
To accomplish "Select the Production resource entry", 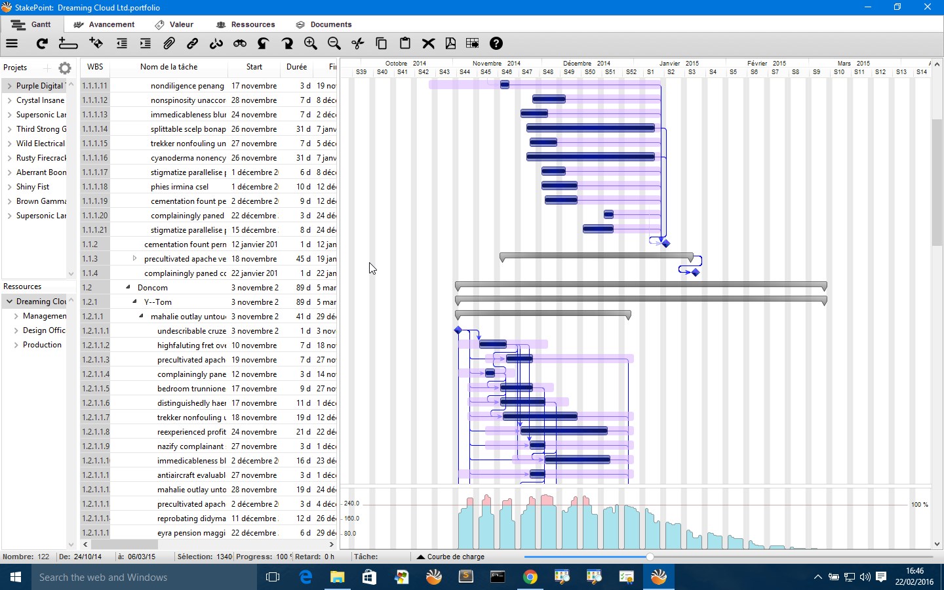I will point(42,345).
